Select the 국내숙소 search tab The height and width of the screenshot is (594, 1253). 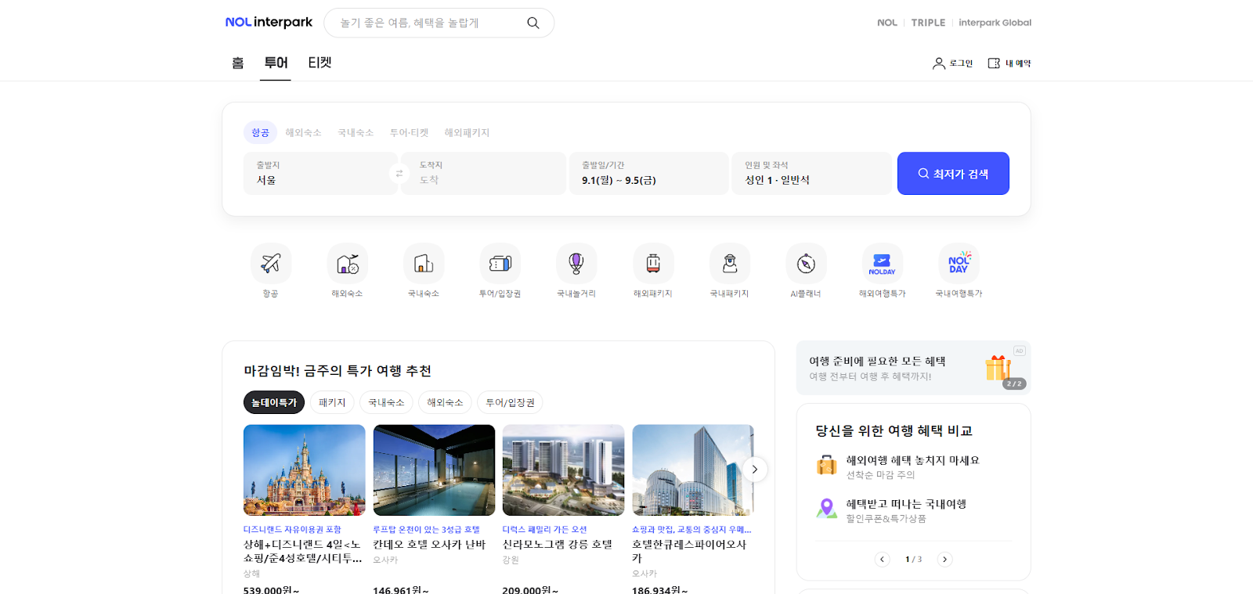coord(356,133)
